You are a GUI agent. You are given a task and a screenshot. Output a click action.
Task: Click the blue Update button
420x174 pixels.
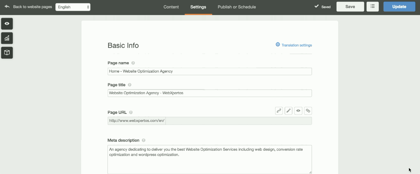pyautogui.click(x=399, y=6)
